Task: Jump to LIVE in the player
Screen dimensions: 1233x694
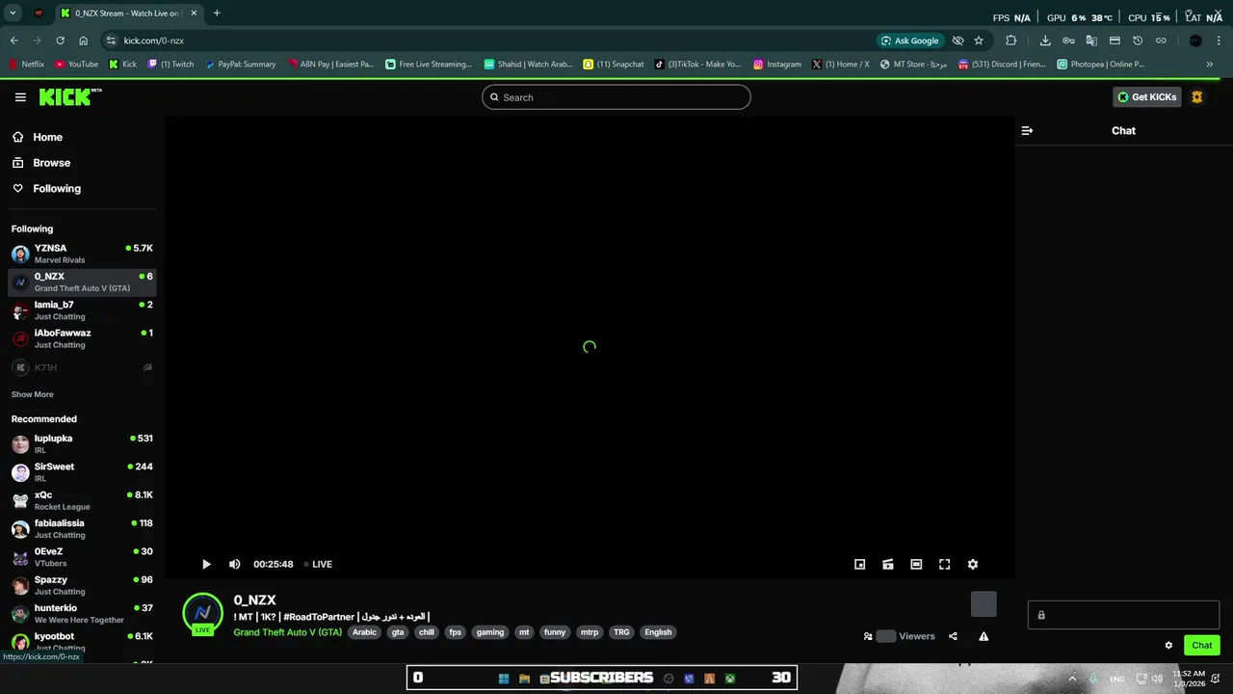Action: [318, 565]
